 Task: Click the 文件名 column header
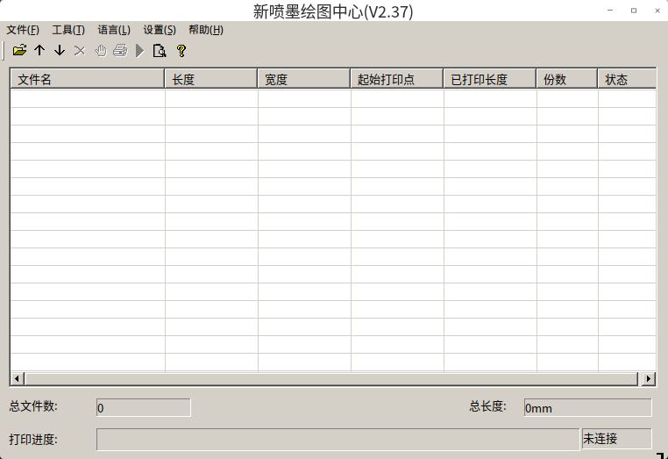(87, 79)
